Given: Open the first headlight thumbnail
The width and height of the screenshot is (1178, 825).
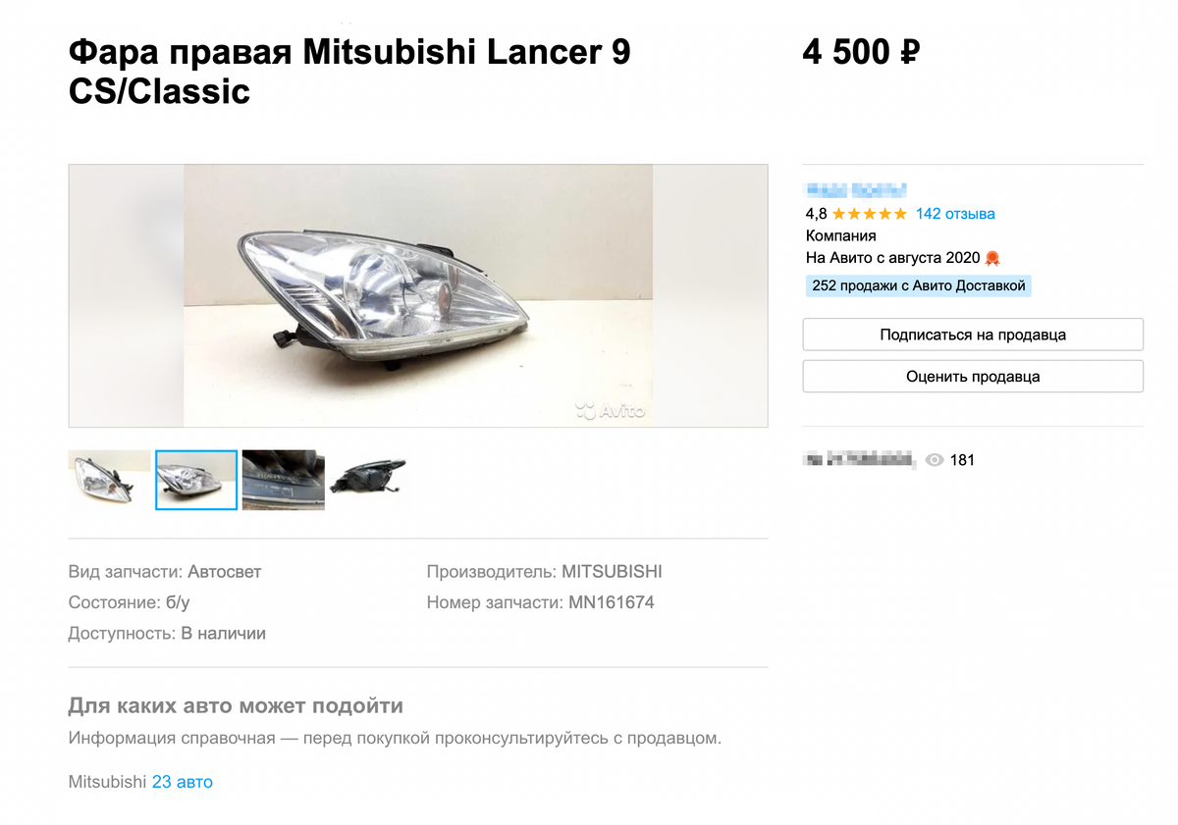Looking at the screenshot, I should (109, 480).
